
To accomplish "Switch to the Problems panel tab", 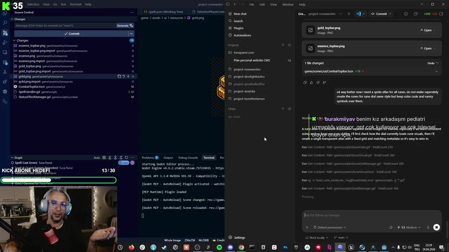I will [150, 157].
